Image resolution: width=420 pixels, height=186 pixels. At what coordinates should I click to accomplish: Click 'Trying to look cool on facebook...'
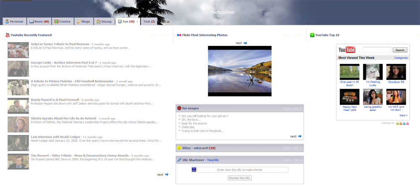[203, 131]
